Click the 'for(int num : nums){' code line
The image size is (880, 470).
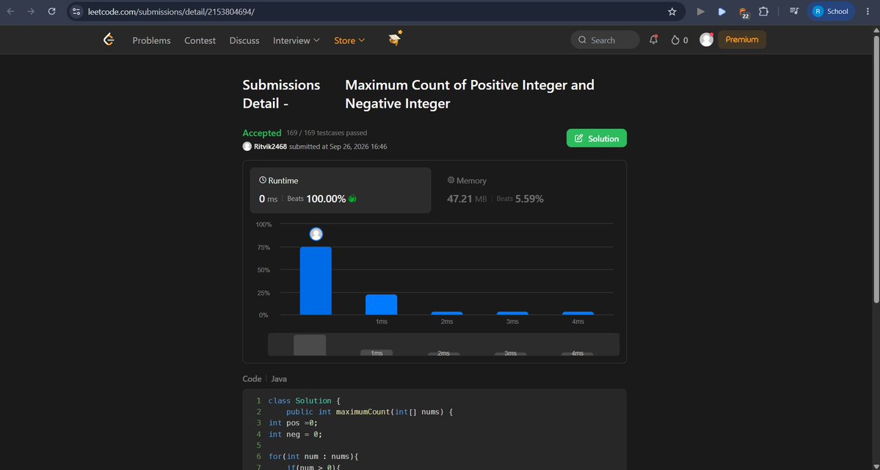pyautogui.click(x=313, y=457)
